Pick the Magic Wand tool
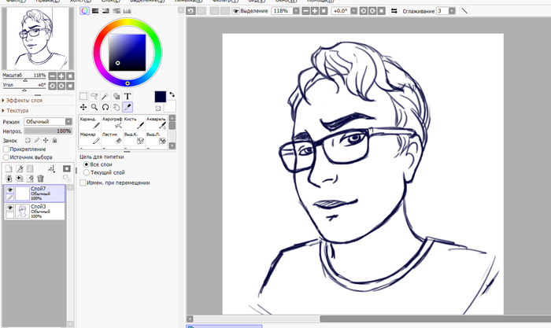Screen dimensions: 551x328 [x=105, y=95]
